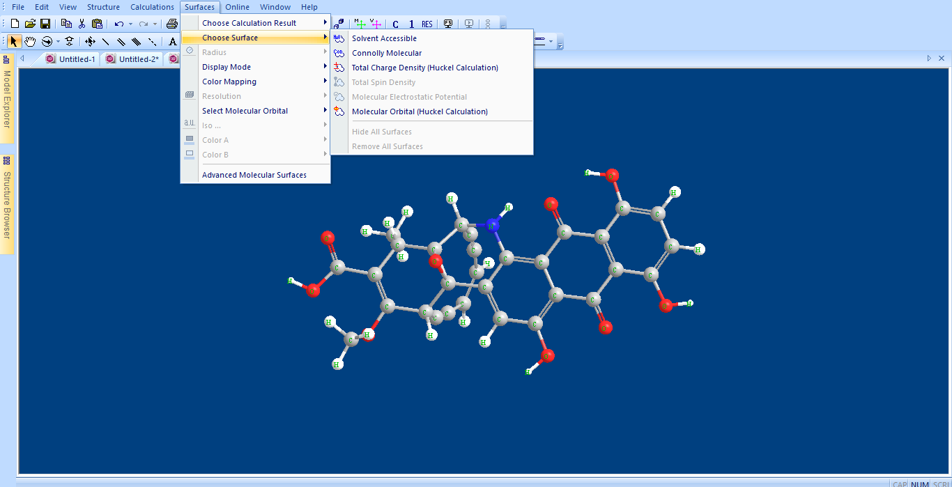The image size is (952, 487).
Task: Toggle the 'C' atom symbols button
Action: (x=396, y=24)
